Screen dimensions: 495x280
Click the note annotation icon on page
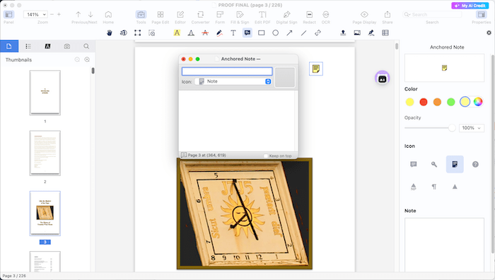[x=316, y=69]
